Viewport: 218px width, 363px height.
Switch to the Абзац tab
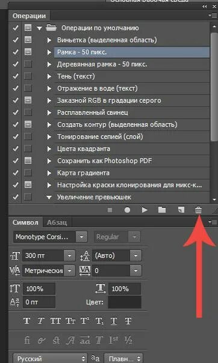(57, 222)
